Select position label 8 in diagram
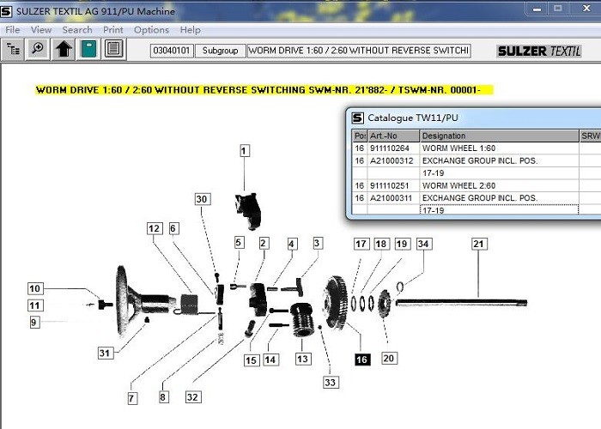The width and height of the screenshot is (601, 429). click(x=163, y=396)
